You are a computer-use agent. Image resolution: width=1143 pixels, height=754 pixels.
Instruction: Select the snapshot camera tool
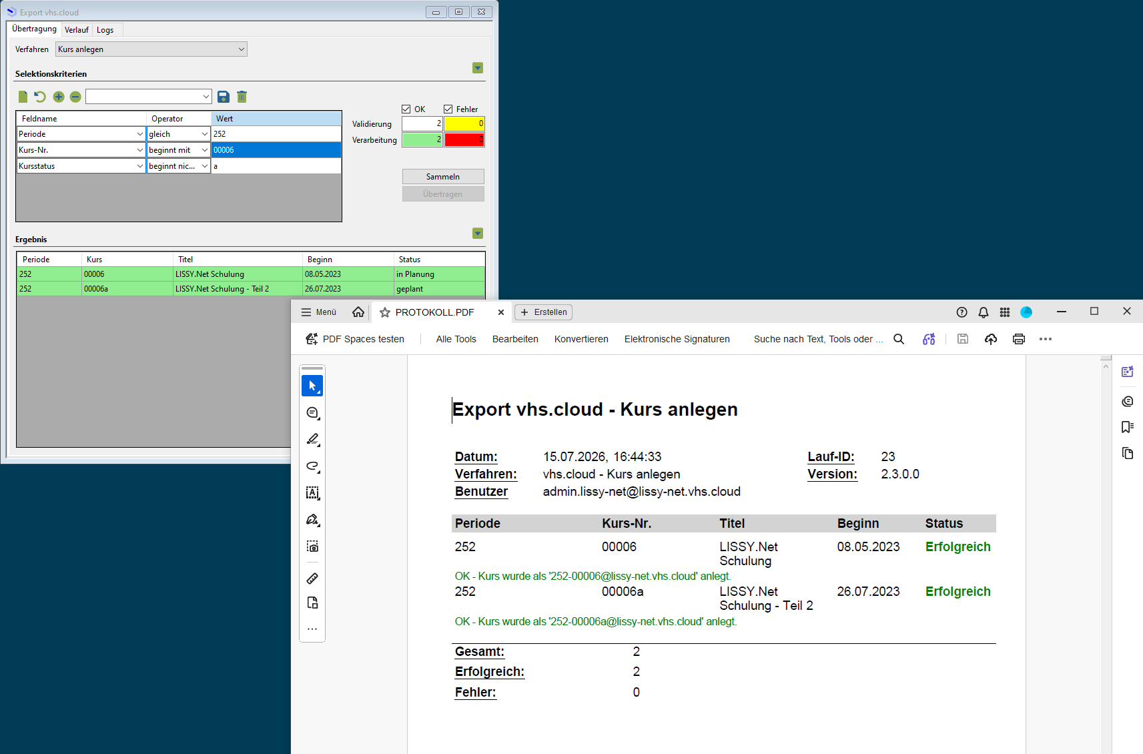pos(312,546)
